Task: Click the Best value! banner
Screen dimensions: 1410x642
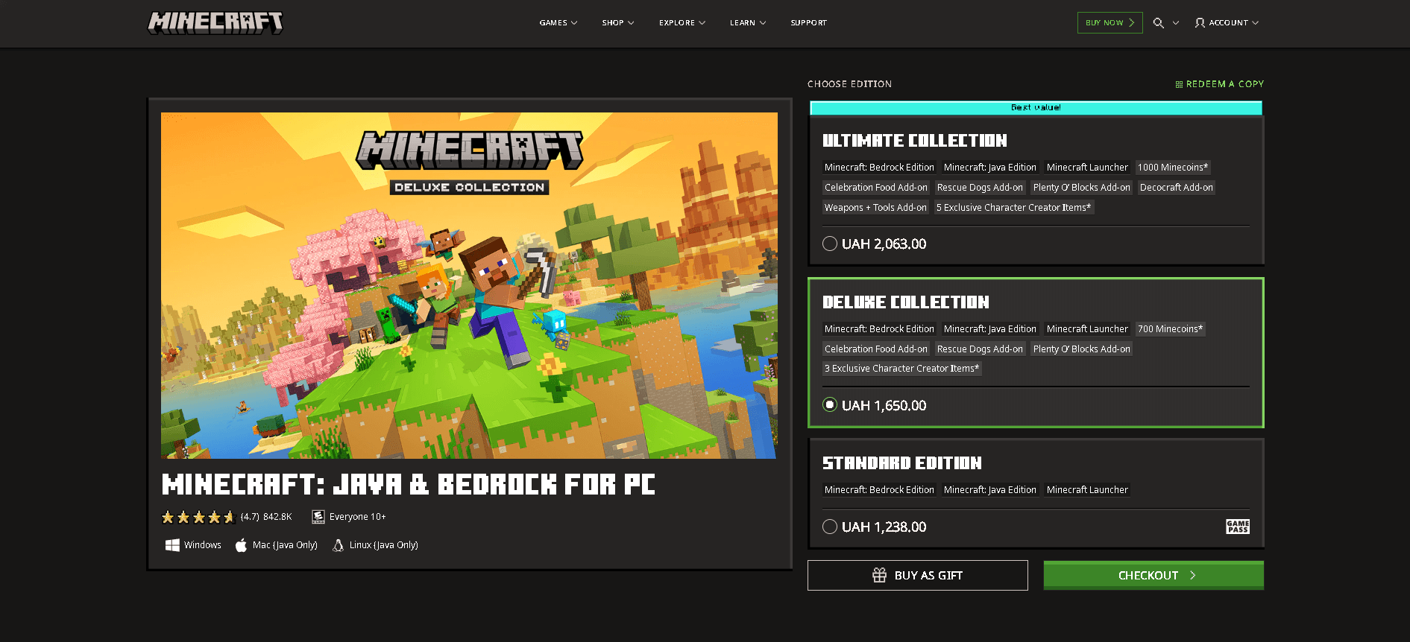Action: click(x=1036, y=108)
